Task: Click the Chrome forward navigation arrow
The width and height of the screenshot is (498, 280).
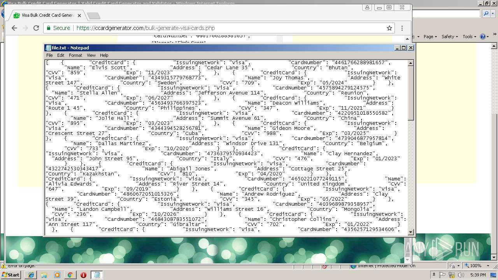Action: click(x=25, y=28)
